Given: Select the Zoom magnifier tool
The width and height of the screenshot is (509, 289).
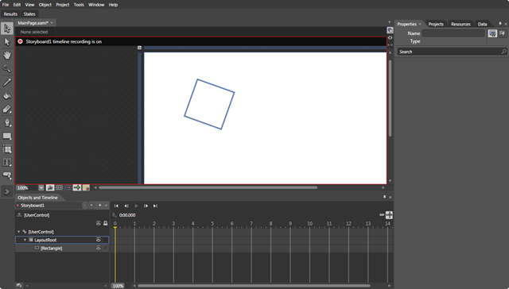Looking at the screenshot, I should click(x=7, y=69).
